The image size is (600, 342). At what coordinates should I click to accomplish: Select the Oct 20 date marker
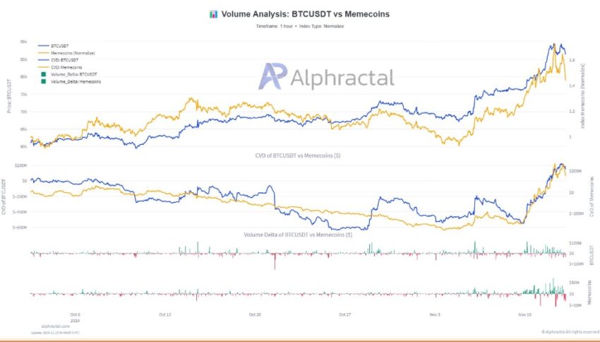coord(255,314)
